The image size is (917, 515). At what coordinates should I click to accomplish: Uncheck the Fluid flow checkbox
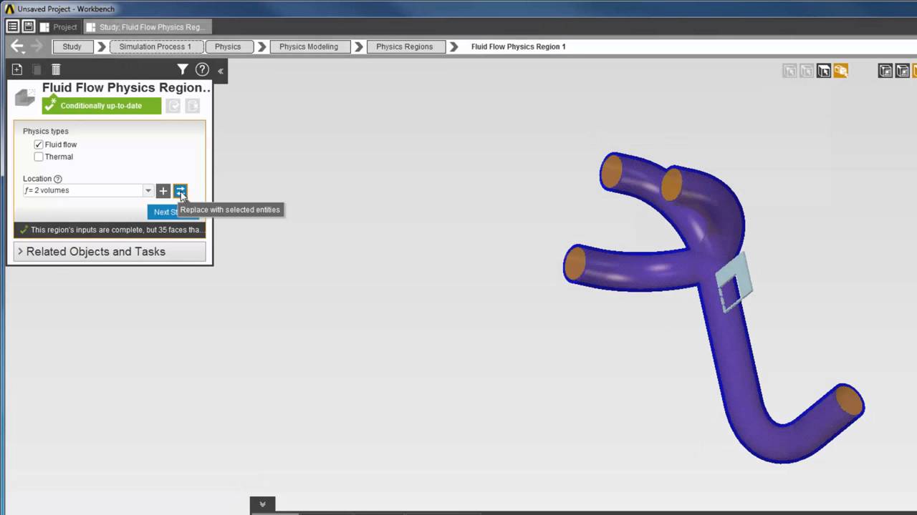[39, 144]
